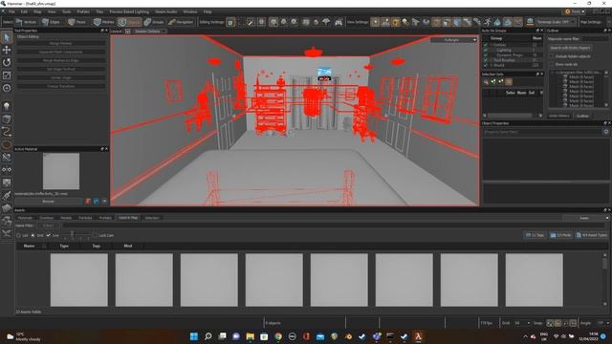This screenshot has height=344, width=612.
Task: Open dropdown arrow beside material Browse button
Action: click(x=104, y=202)
